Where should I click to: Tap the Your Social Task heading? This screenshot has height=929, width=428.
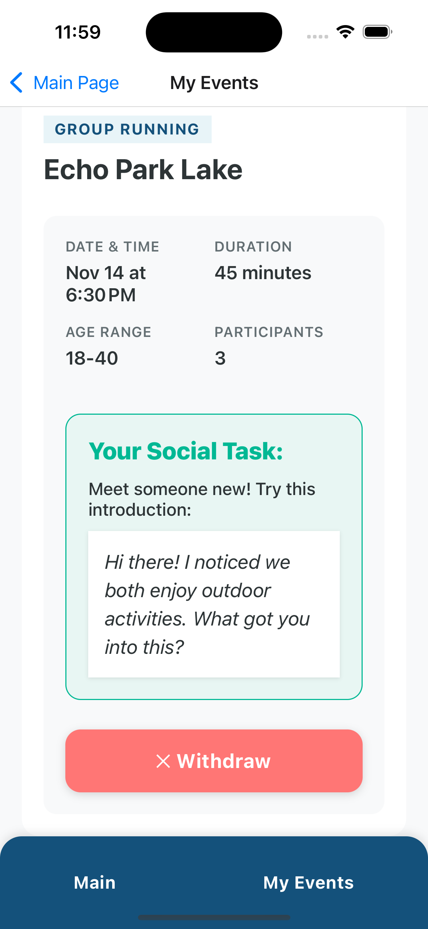[x=186, y=451]
